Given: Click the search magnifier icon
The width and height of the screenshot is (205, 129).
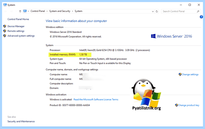Looking at the screenshot, I should (198, 11).
